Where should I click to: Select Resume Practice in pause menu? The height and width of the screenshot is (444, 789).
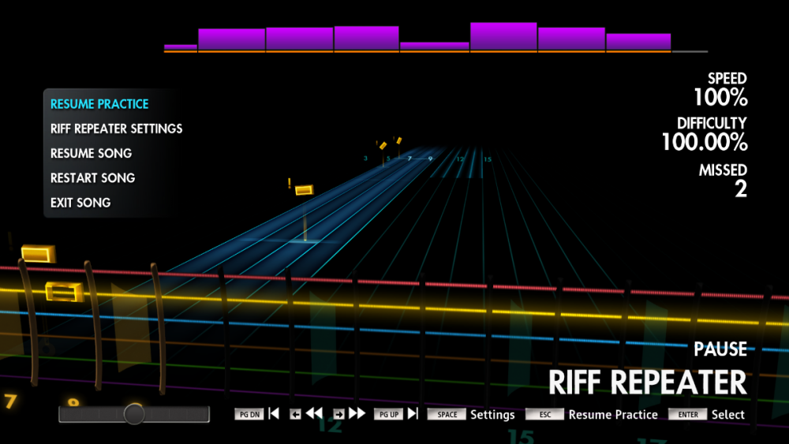99,104
